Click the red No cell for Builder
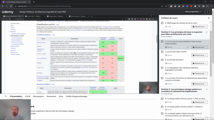The width and height of the screenshot is (214, 120). click(x=112, y=46)
